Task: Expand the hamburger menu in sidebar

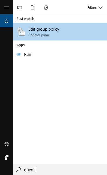Action: click(x=7, y=8)
